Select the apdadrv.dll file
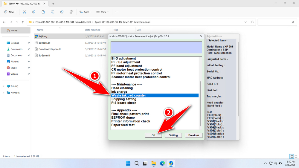 45,43
